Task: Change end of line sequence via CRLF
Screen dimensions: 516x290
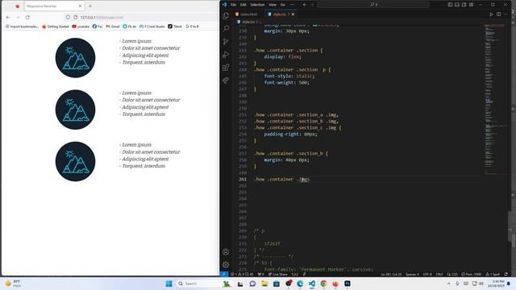Action: tap(439, 274)
